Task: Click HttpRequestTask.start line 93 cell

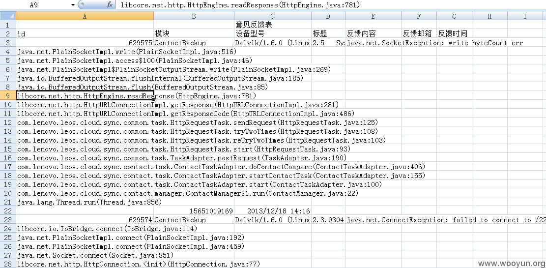Action: tap(85, 149)
